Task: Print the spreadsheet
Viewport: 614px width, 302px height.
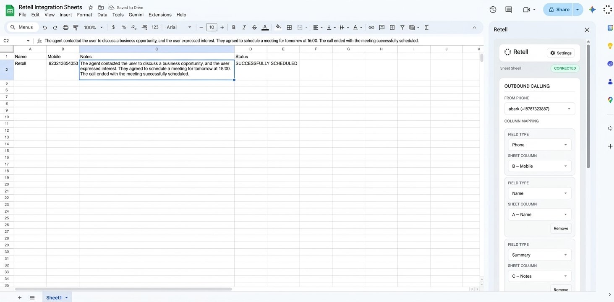Action: click(65, 27)
